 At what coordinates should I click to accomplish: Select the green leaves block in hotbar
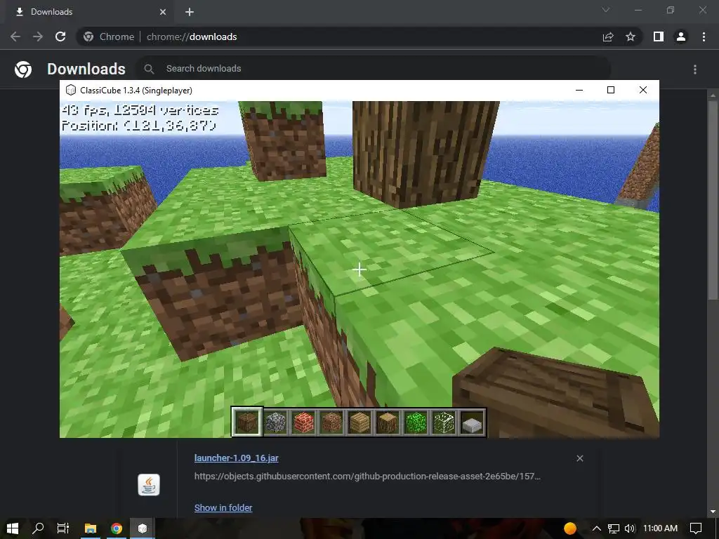click(416, 422)
